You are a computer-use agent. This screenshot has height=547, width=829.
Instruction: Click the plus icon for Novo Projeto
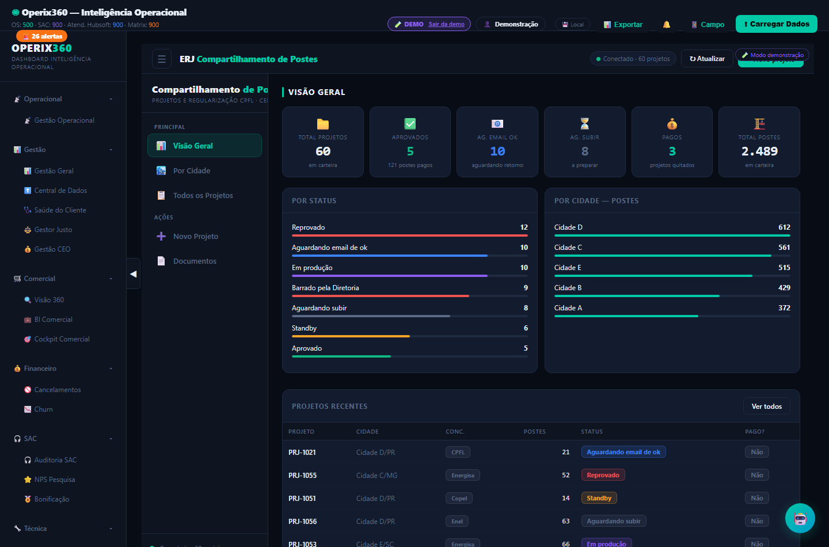[x=161, y=236]
